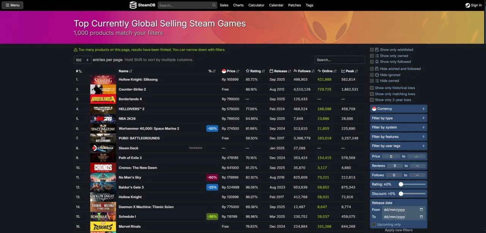Open the Charts navigation menu item
This screenshot has width=486, height=233.
[238, 5]
